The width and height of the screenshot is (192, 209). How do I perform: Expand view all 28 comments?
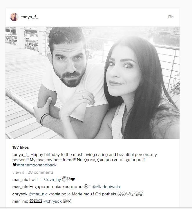coord(33,172)
